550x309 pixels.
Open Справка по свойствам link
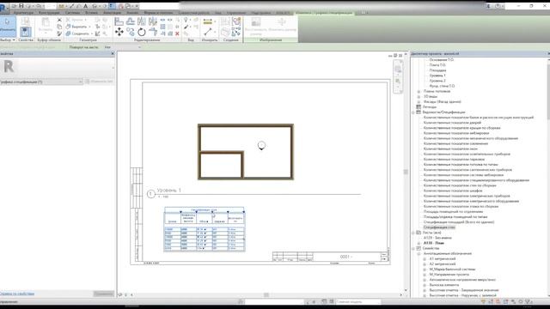17,294
